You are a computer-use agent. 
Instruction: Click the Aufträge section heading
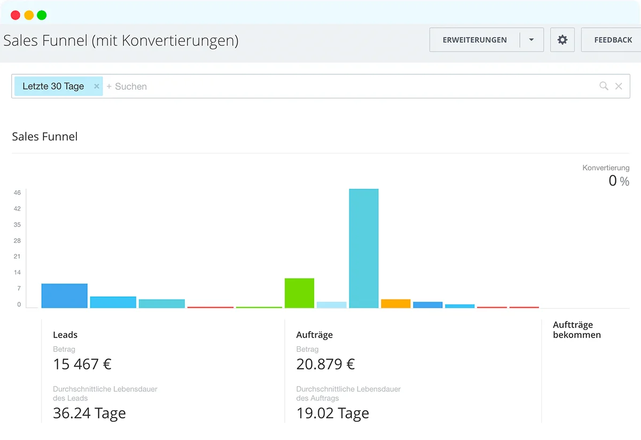[315, 335]
